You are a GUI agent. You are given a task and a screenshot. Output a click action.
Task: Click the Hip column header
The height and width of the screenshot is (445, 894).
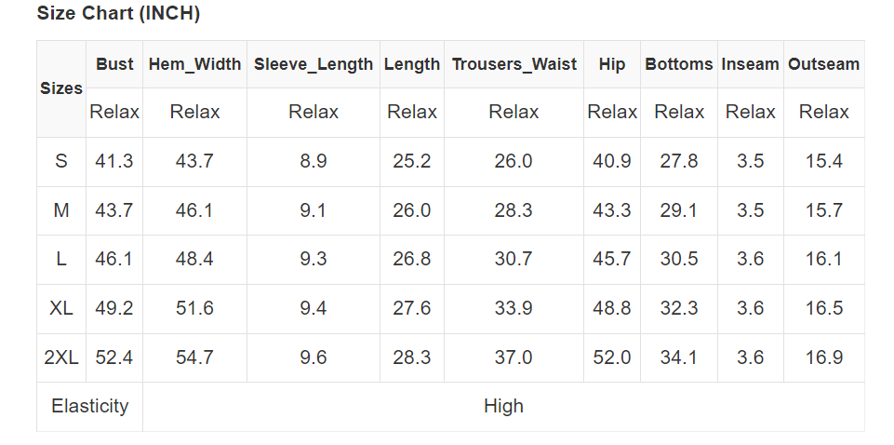(612, 64)
